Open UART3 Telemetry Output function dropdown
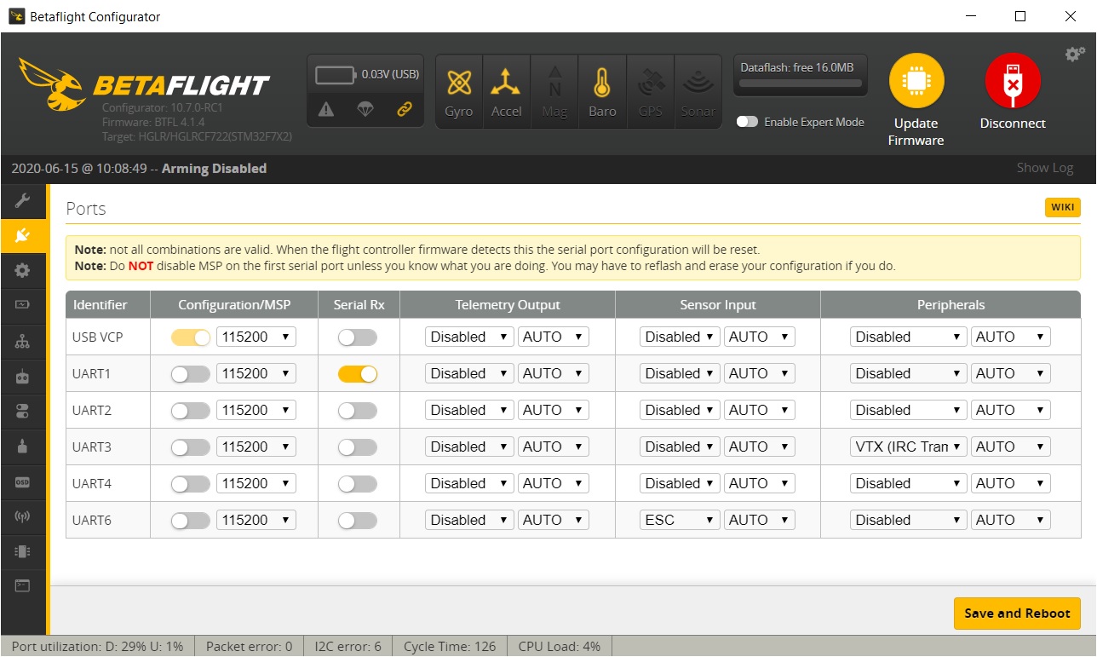Screen dimensions: 1097x657 coord(469,447)
